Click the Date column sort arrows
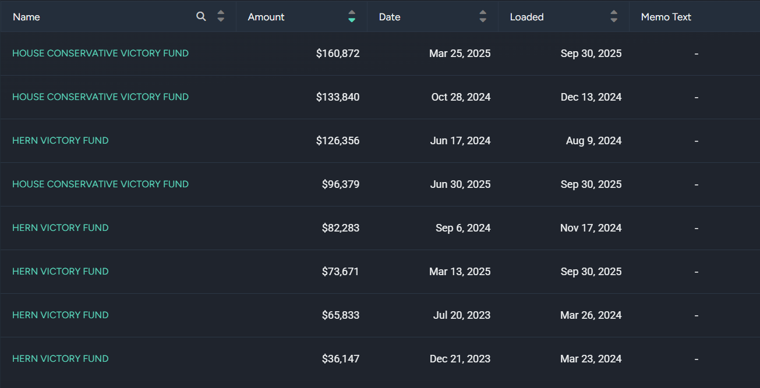Viewport: 760px width, 388px height. [483, 16]
